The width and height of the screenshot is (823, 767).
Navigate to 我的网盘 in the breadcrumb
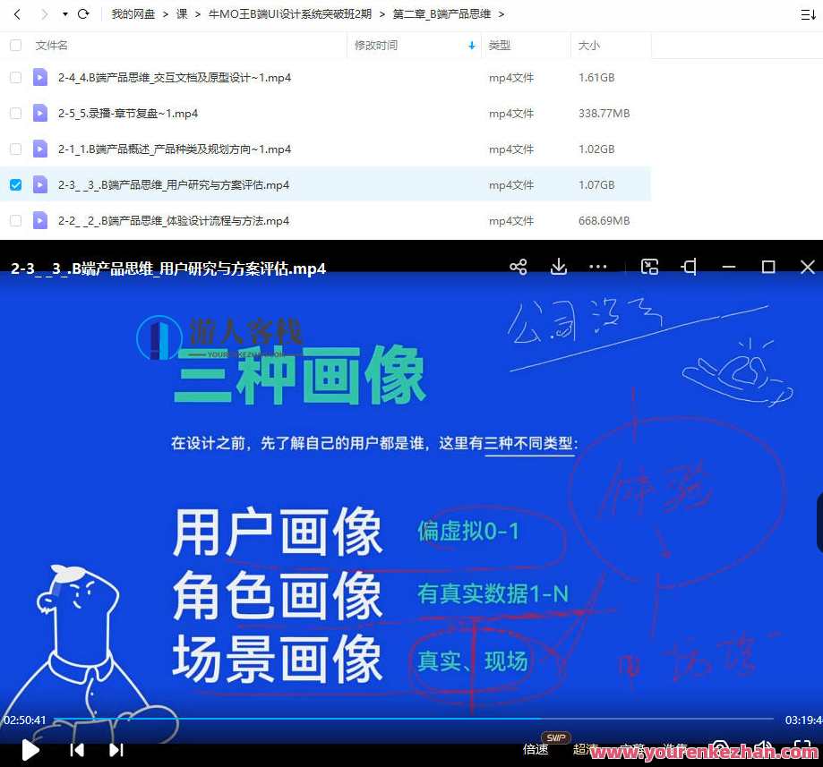click(x=133, y=13)
